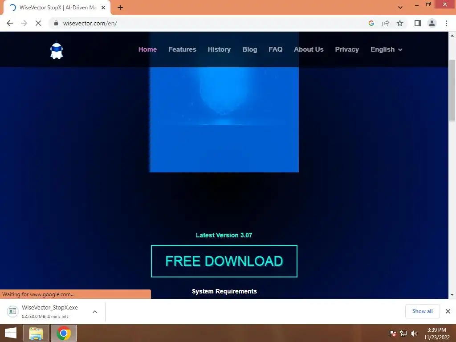Viewport: 456px width, 342px height.
Task: Click the browser forward arrow
Action: pos(24,23)
